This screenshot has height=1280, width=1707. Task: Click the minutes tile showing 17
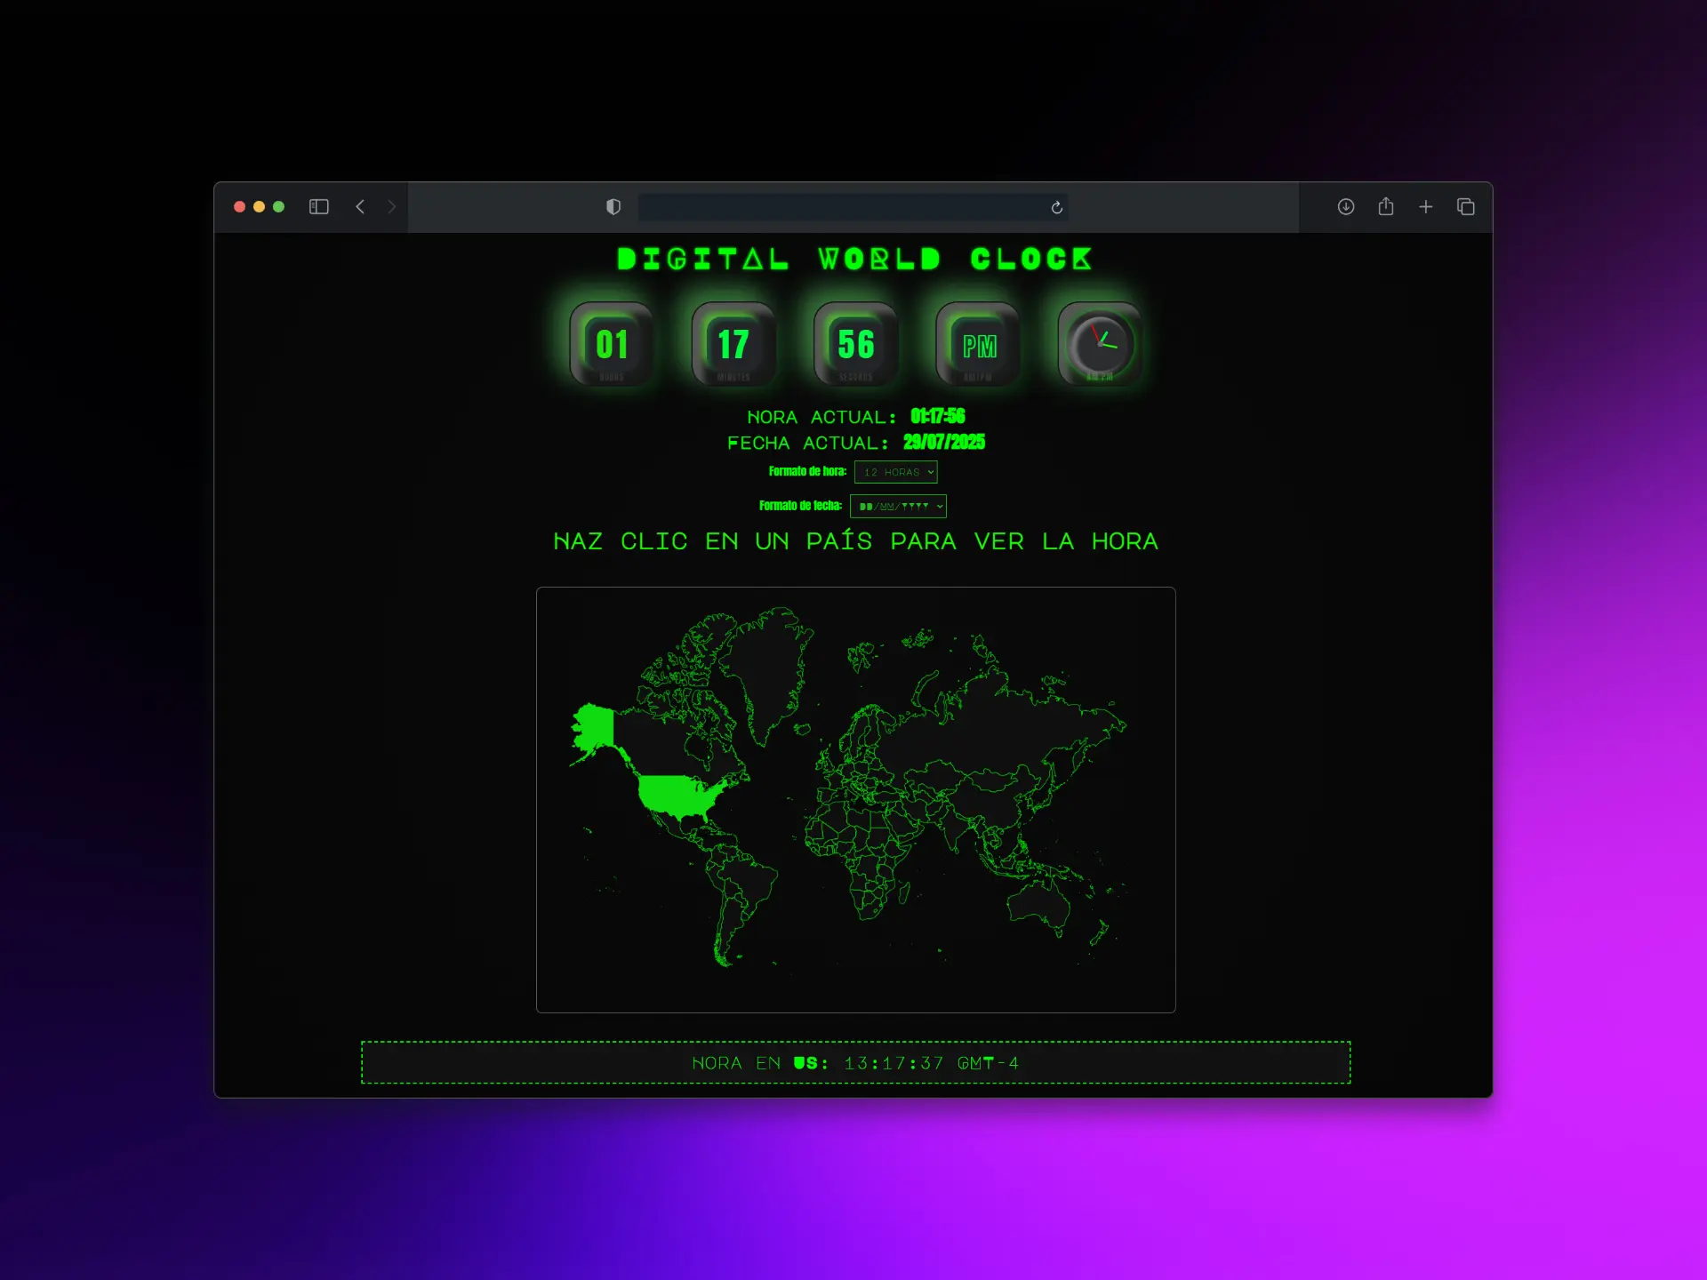tap(733, 344)
